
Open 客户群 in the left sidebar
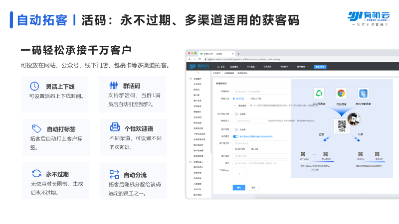pyautogui.click(x=197, y=95)
